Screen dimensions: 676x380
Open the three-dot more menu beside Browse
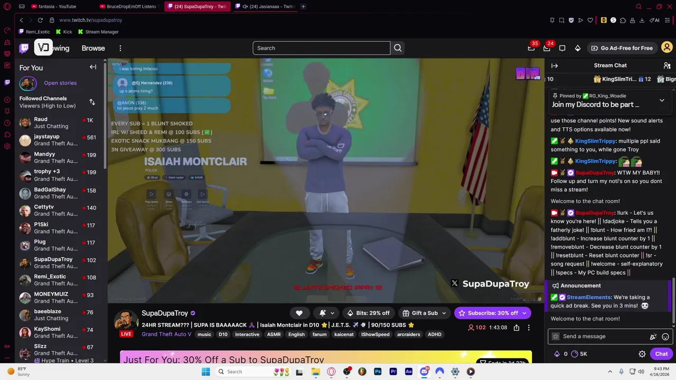point(120,48)
